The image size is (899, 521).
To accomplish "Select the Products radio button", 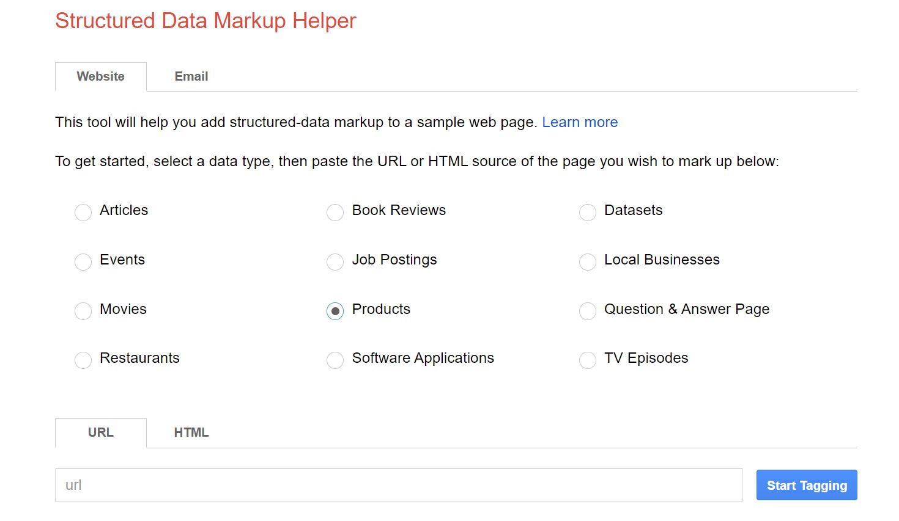I will [x=335, y=311].
